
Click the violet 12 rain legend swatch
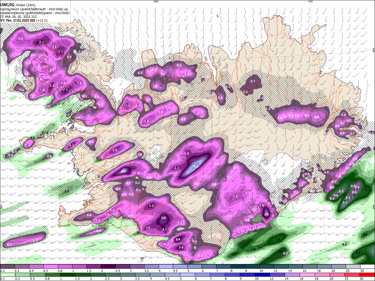pos(277,275)
